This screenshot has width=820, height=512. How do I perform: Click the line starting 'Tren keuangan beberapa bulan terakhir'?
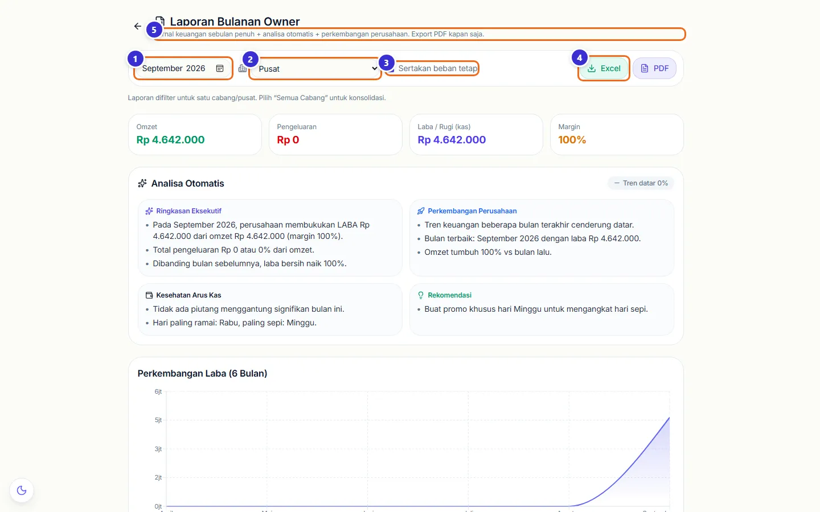tap(529, 225)
